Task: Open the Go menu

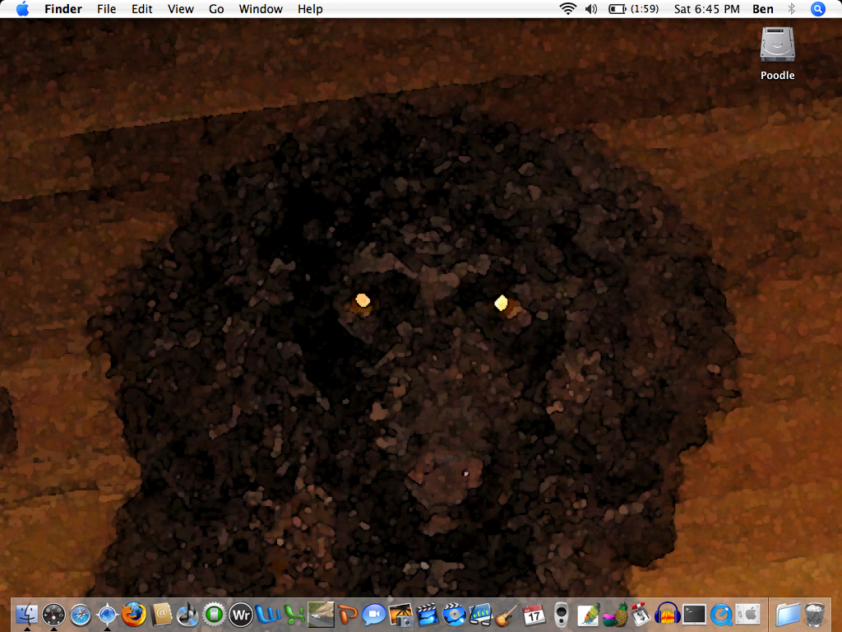Action: 216,9
